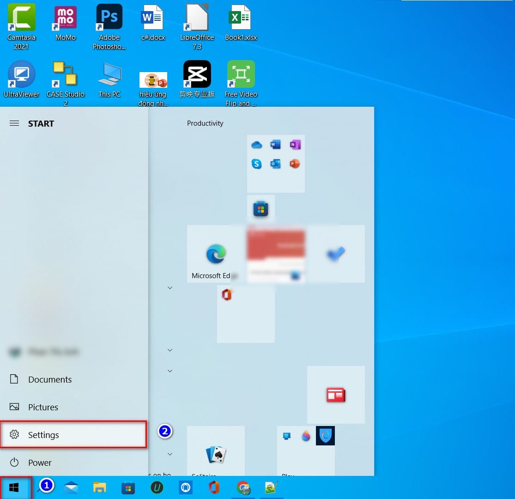515x499 pixels.
Task: Expand the START hamburger menu
Action: (14, 123)
